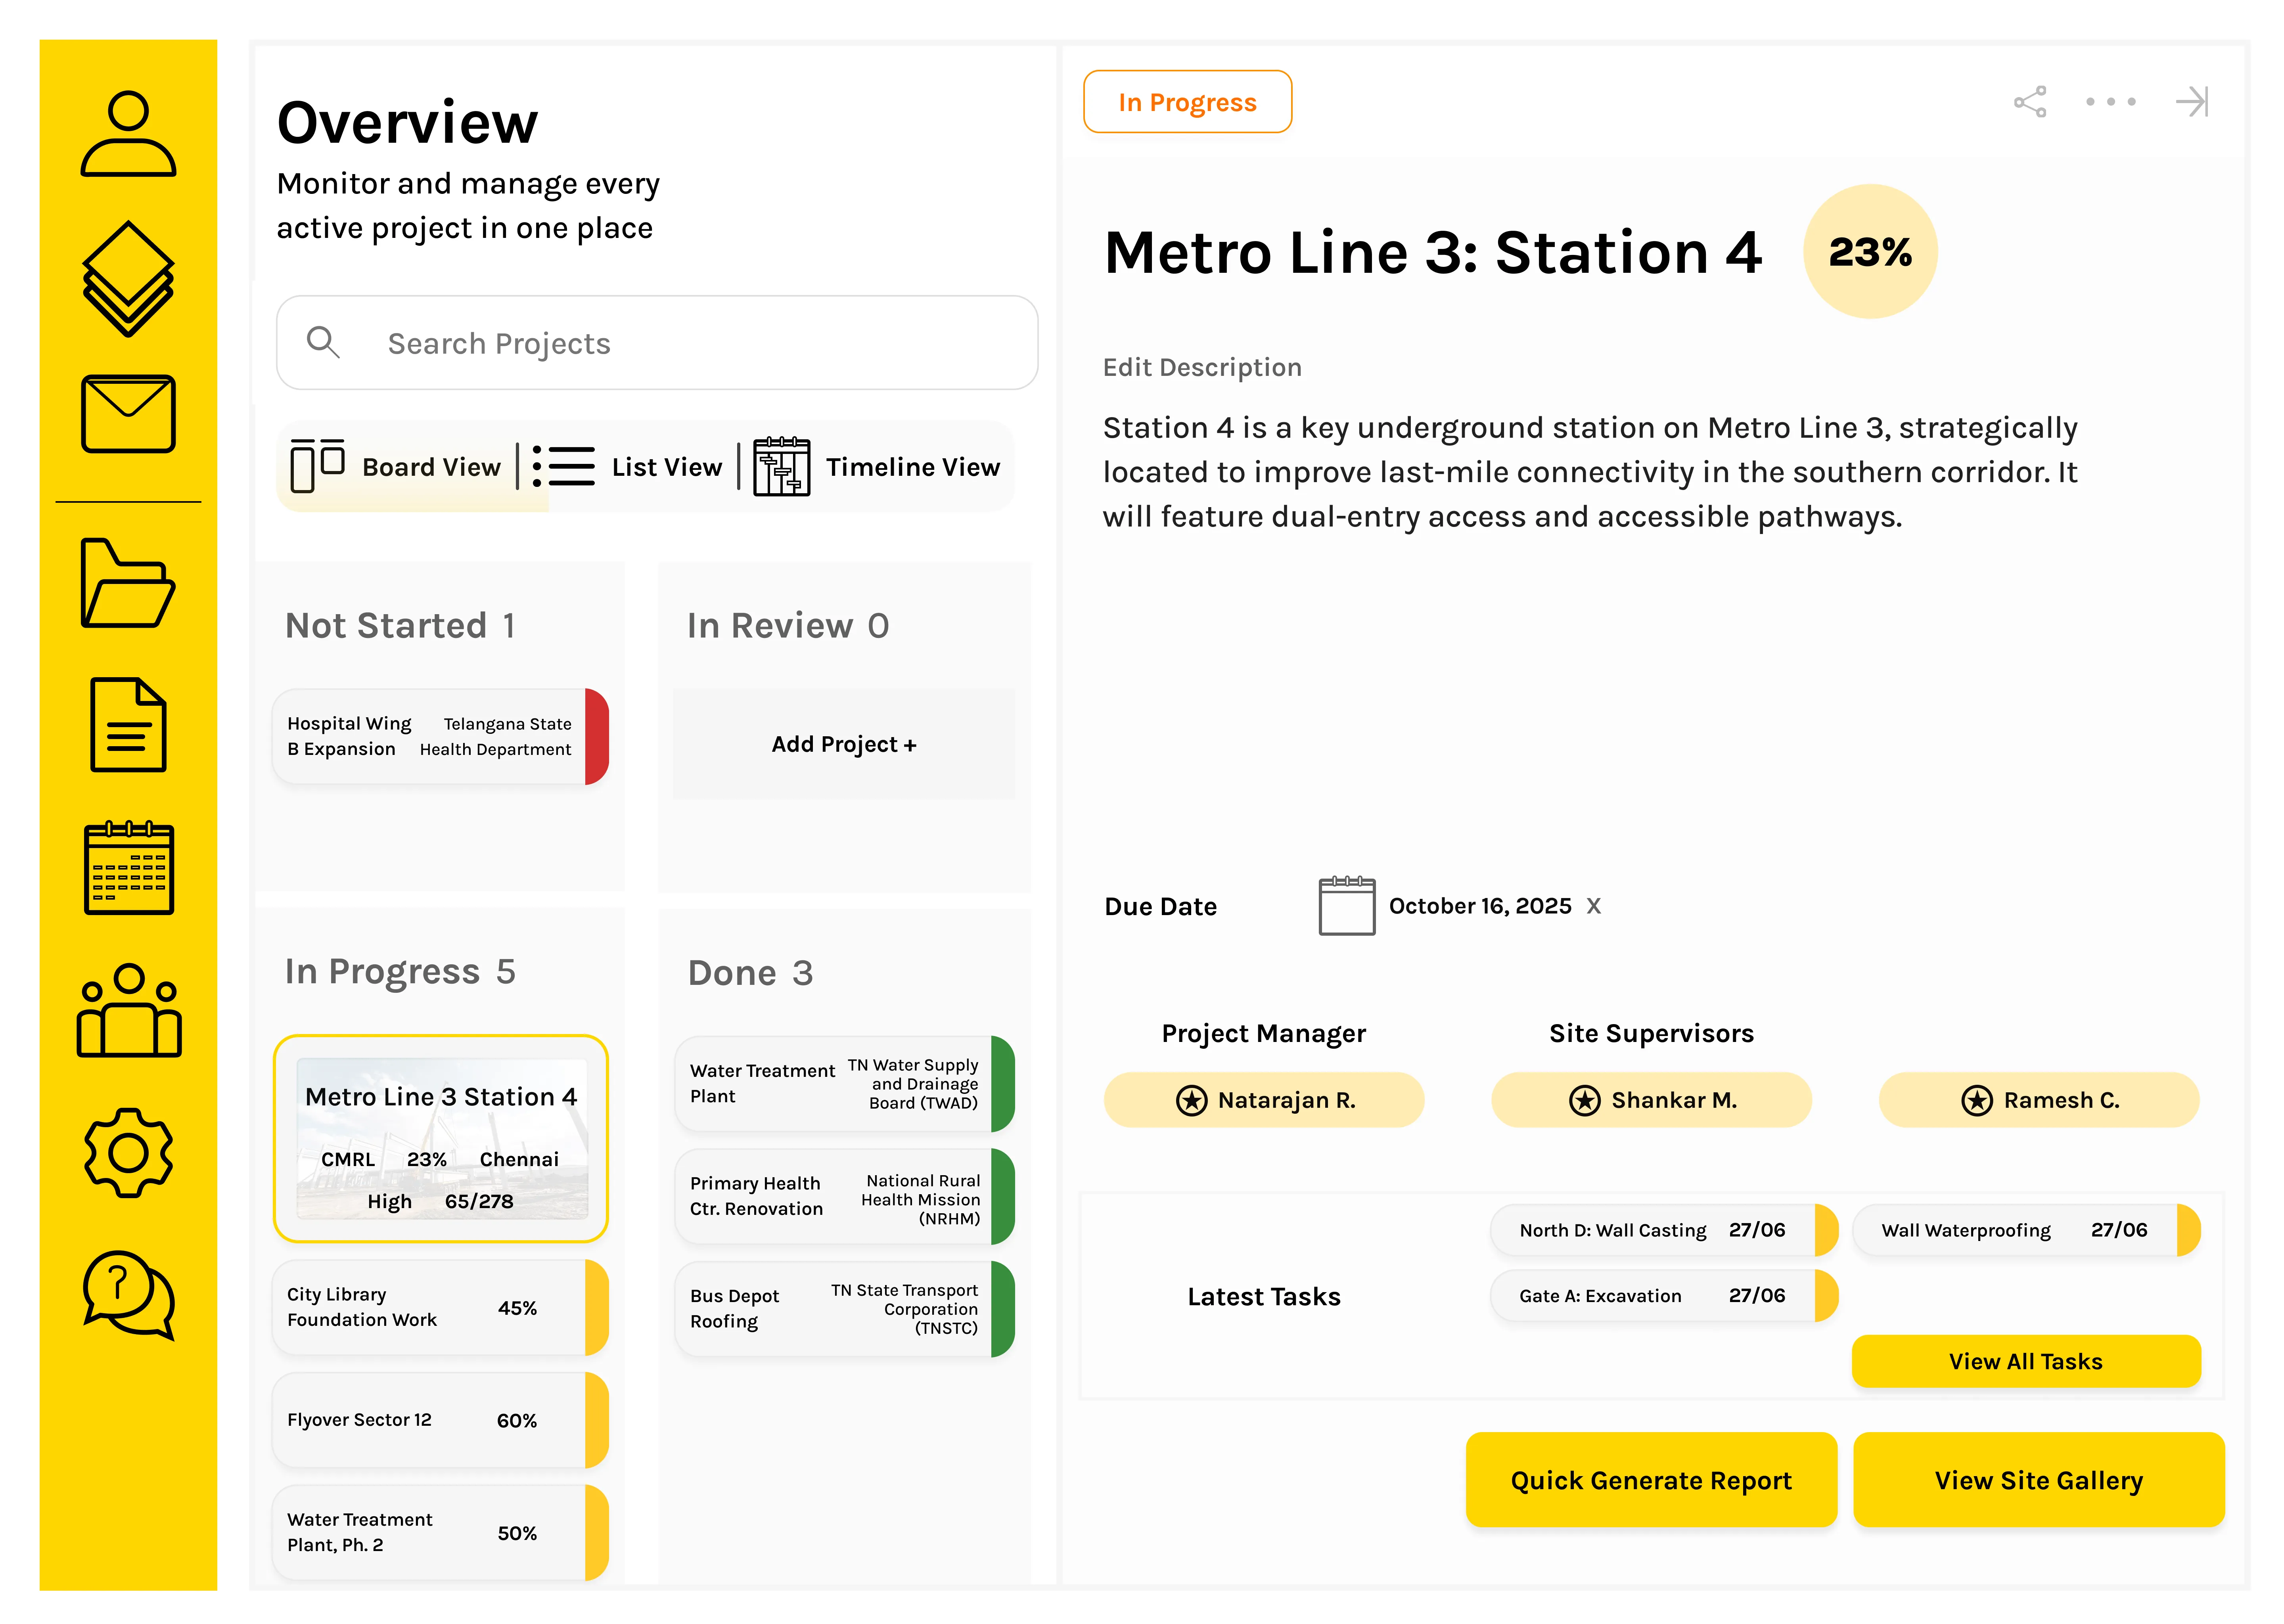
Task: Select Natarajan R. project manager chip
Action: click(1264, 1100)
